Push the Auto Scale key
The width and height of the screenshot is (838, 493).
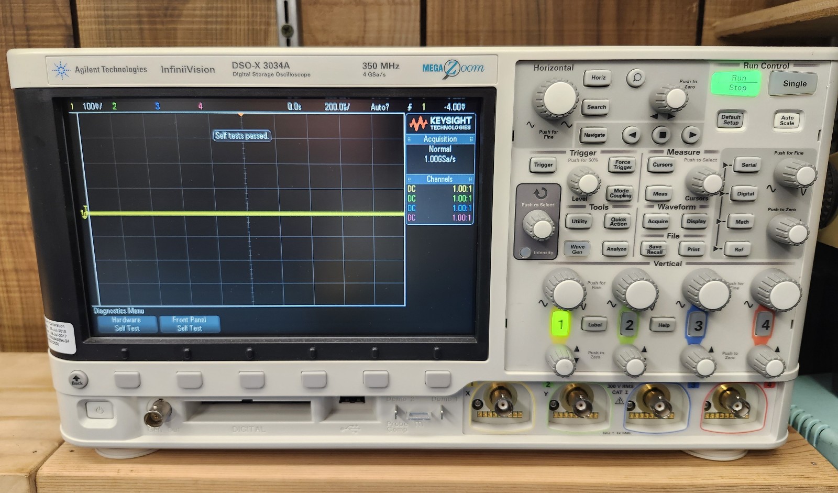[x=787, y=120]
